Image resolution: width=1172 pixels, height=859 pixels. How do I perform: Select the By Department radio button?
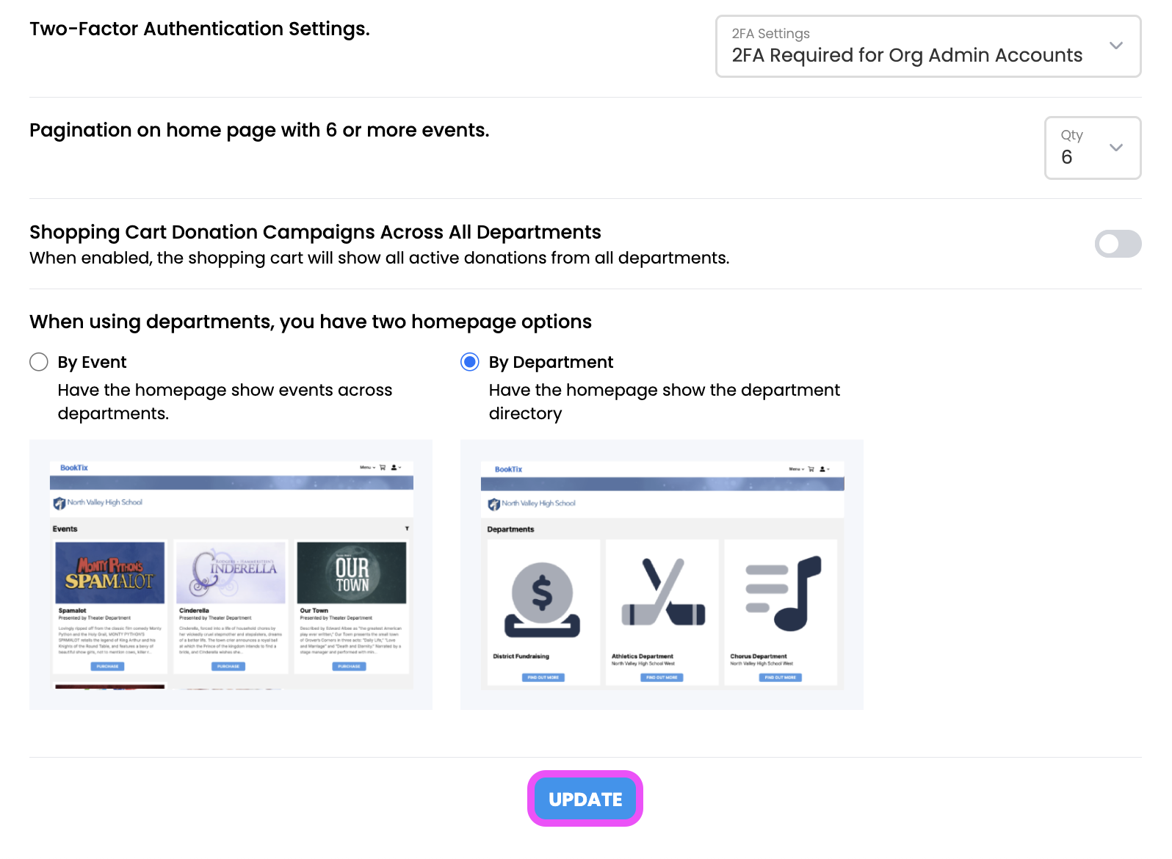click(470, 362)
